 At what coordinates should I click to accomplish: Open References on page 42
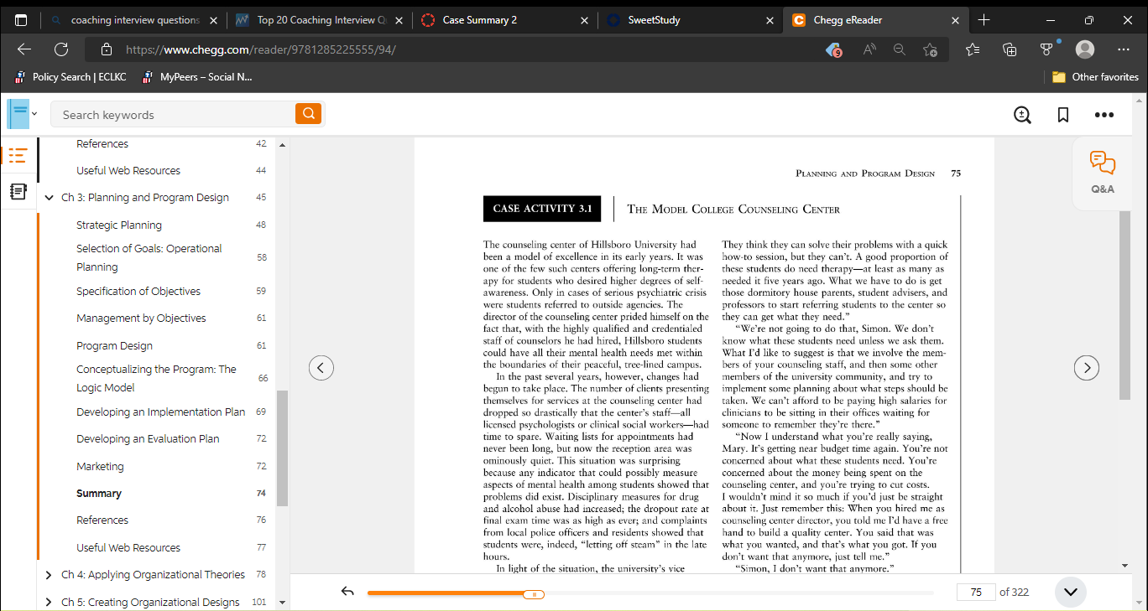[102, 143]
